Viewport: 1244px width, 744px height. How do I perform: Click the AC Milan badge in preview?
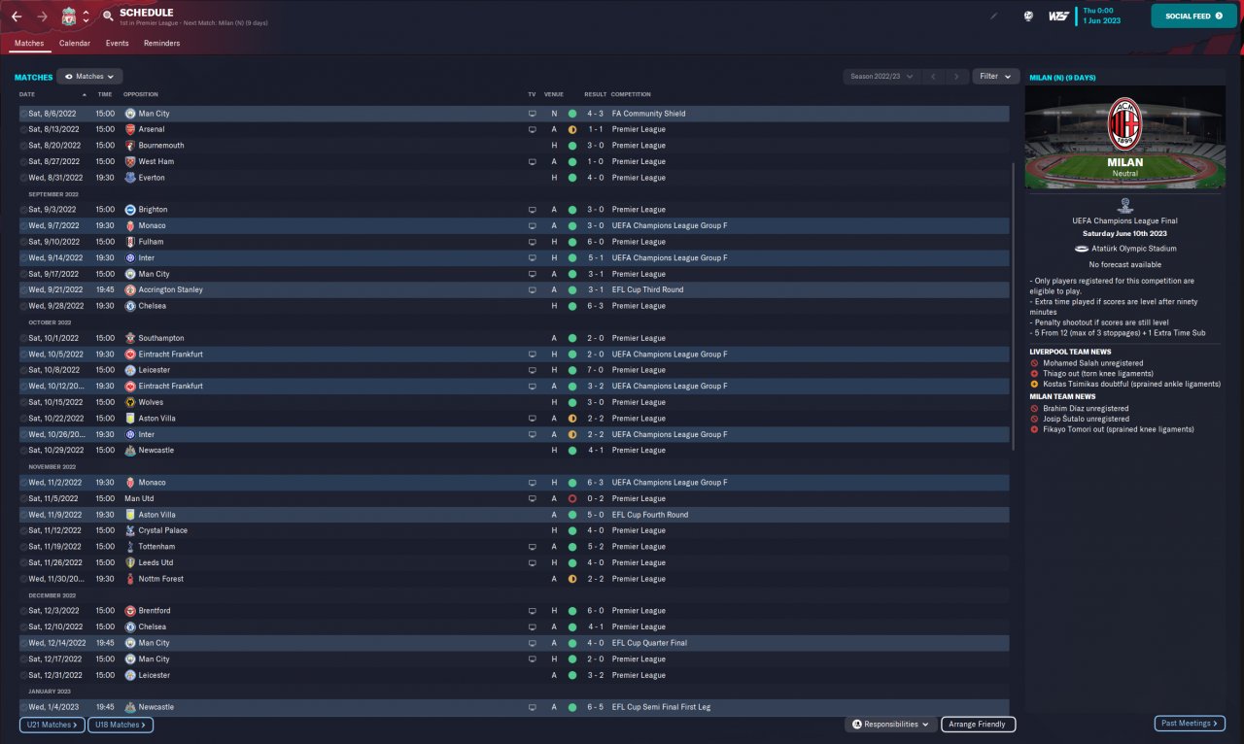(1124, 124)
